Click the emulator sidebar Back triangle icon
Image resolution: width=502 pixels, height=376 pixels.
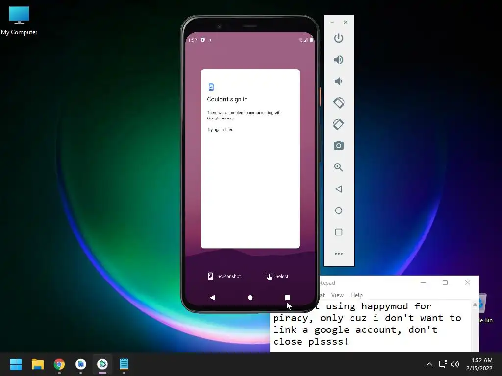coord(338,189)
